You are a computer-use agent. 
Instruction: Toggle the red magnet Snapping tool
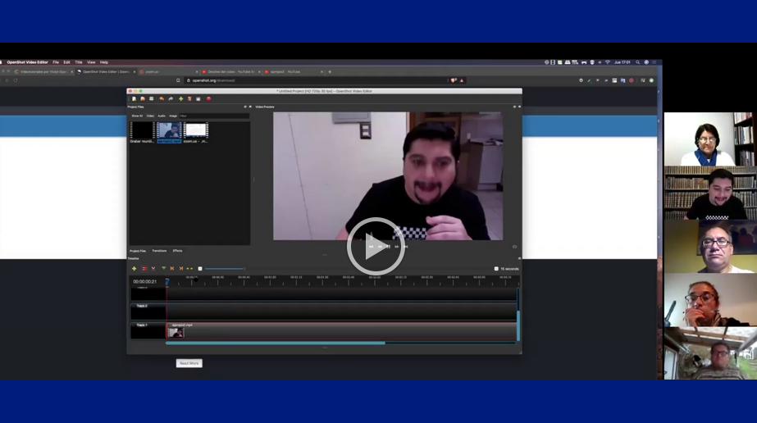(x=144, y=269)
